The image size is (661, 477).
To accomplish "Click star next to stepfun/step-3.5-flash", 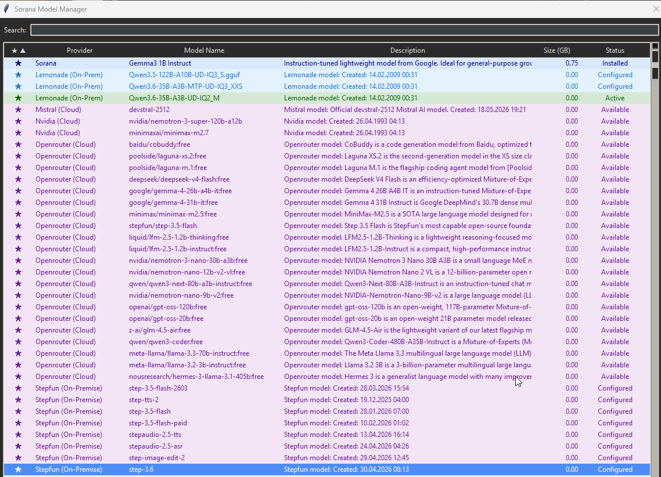I will (x=18, y=226).
